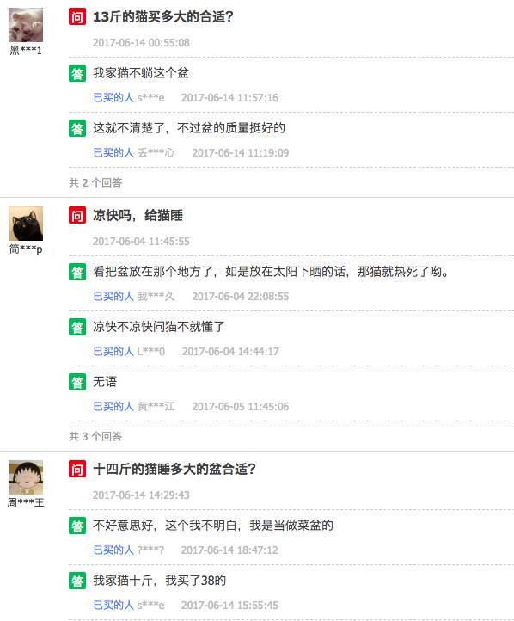The image size is (514, 621).
Task: Expand the 共 3 个回答 answer count
Action: (x=95, y=436)
